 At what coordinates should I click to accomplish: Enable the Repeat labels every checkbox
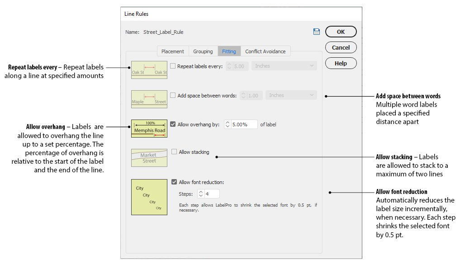(x=173, y=66)
